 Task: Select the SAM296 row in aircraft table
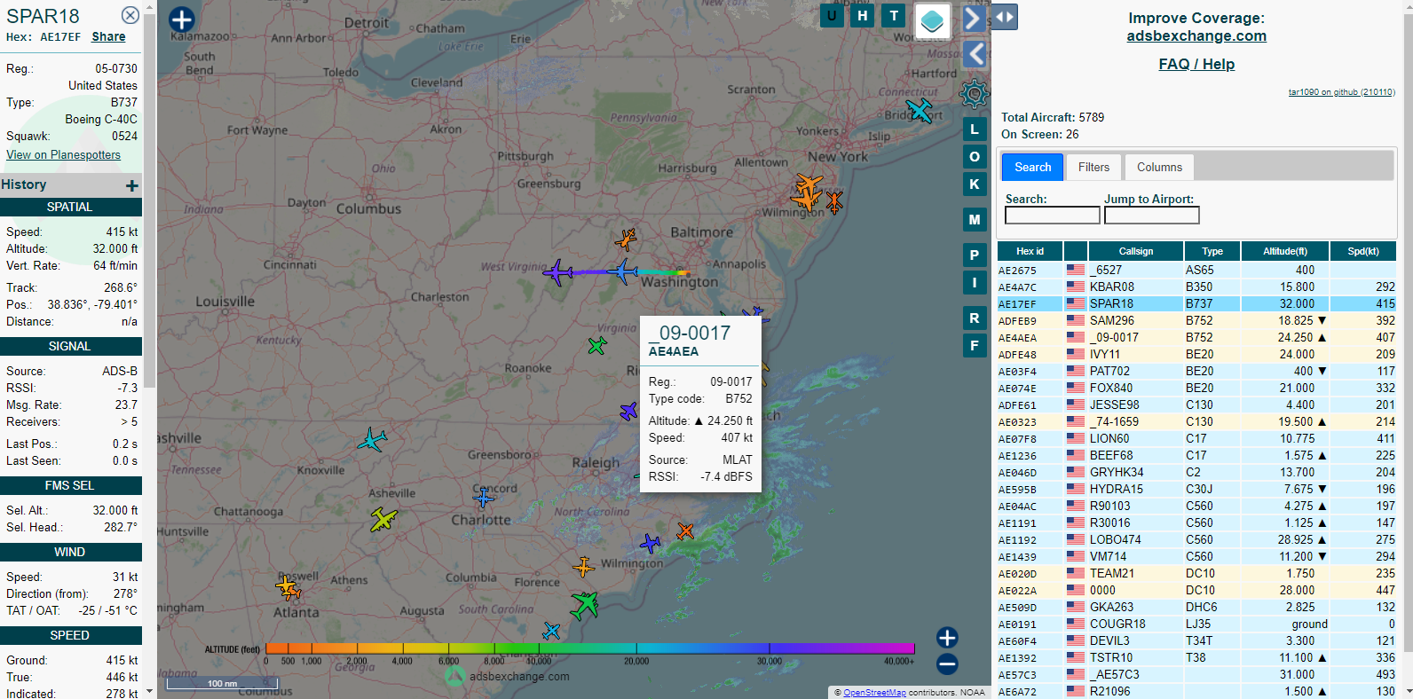tap(1196, 321)
